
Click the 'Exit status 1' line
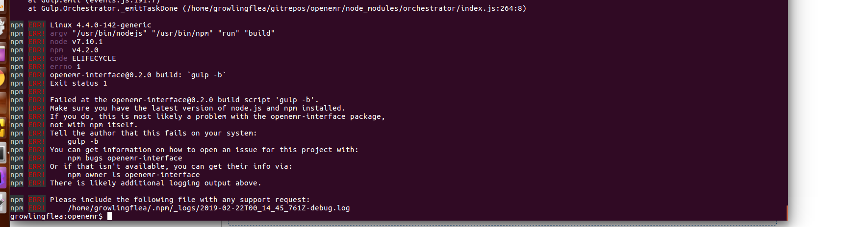coord(78,83)
